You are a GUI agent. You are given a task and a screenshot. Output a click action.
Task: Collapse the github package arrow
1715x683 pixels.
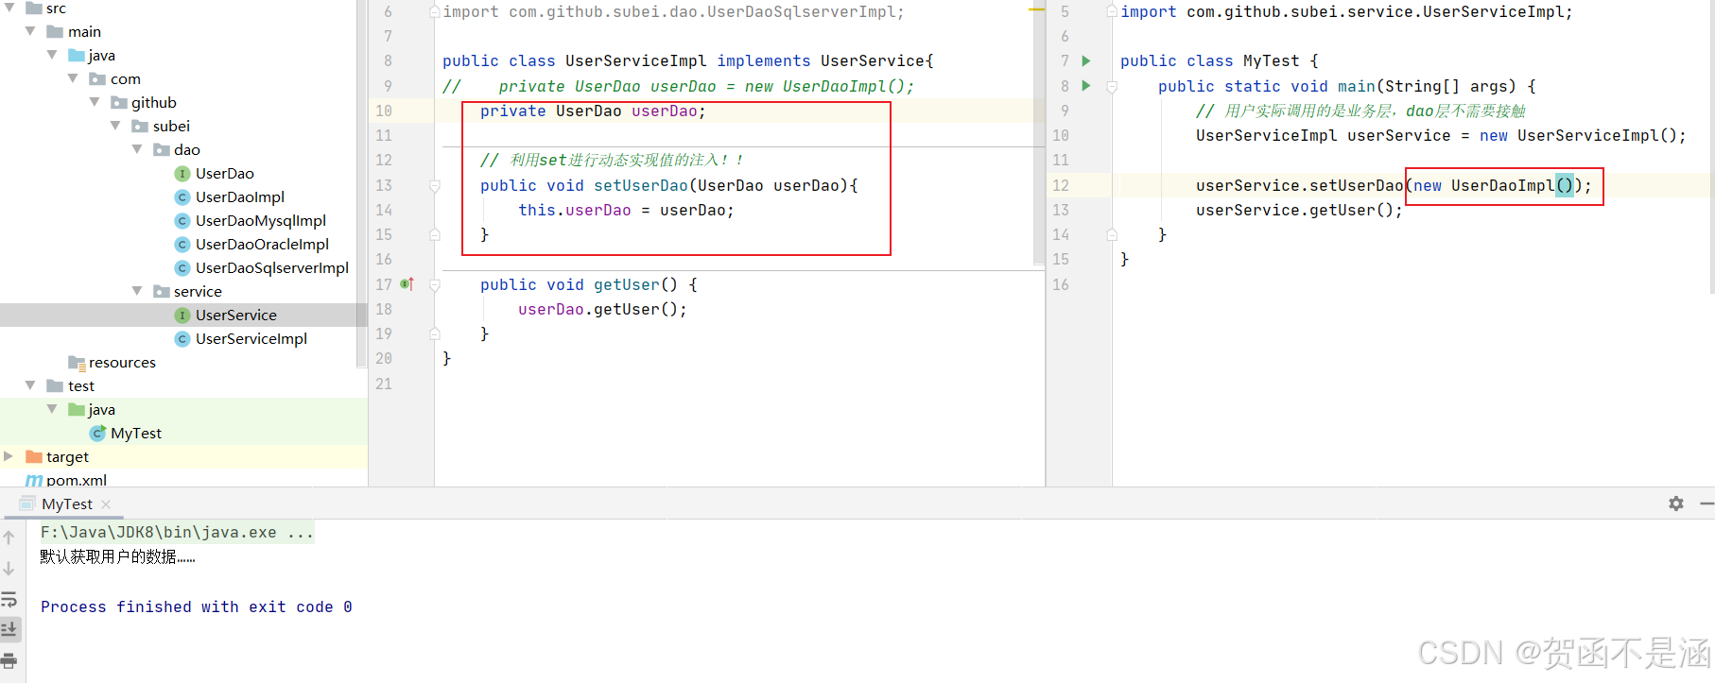(x=95, y=102)
